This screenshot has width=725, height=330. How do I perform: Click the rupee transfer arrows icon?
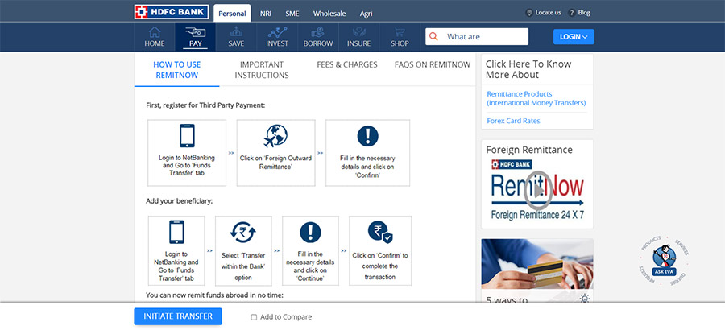tap(243, 232)
